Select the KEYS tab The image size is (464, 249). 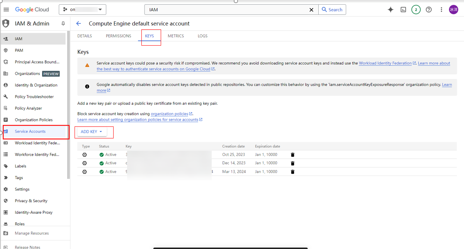[x=150, y=36]
